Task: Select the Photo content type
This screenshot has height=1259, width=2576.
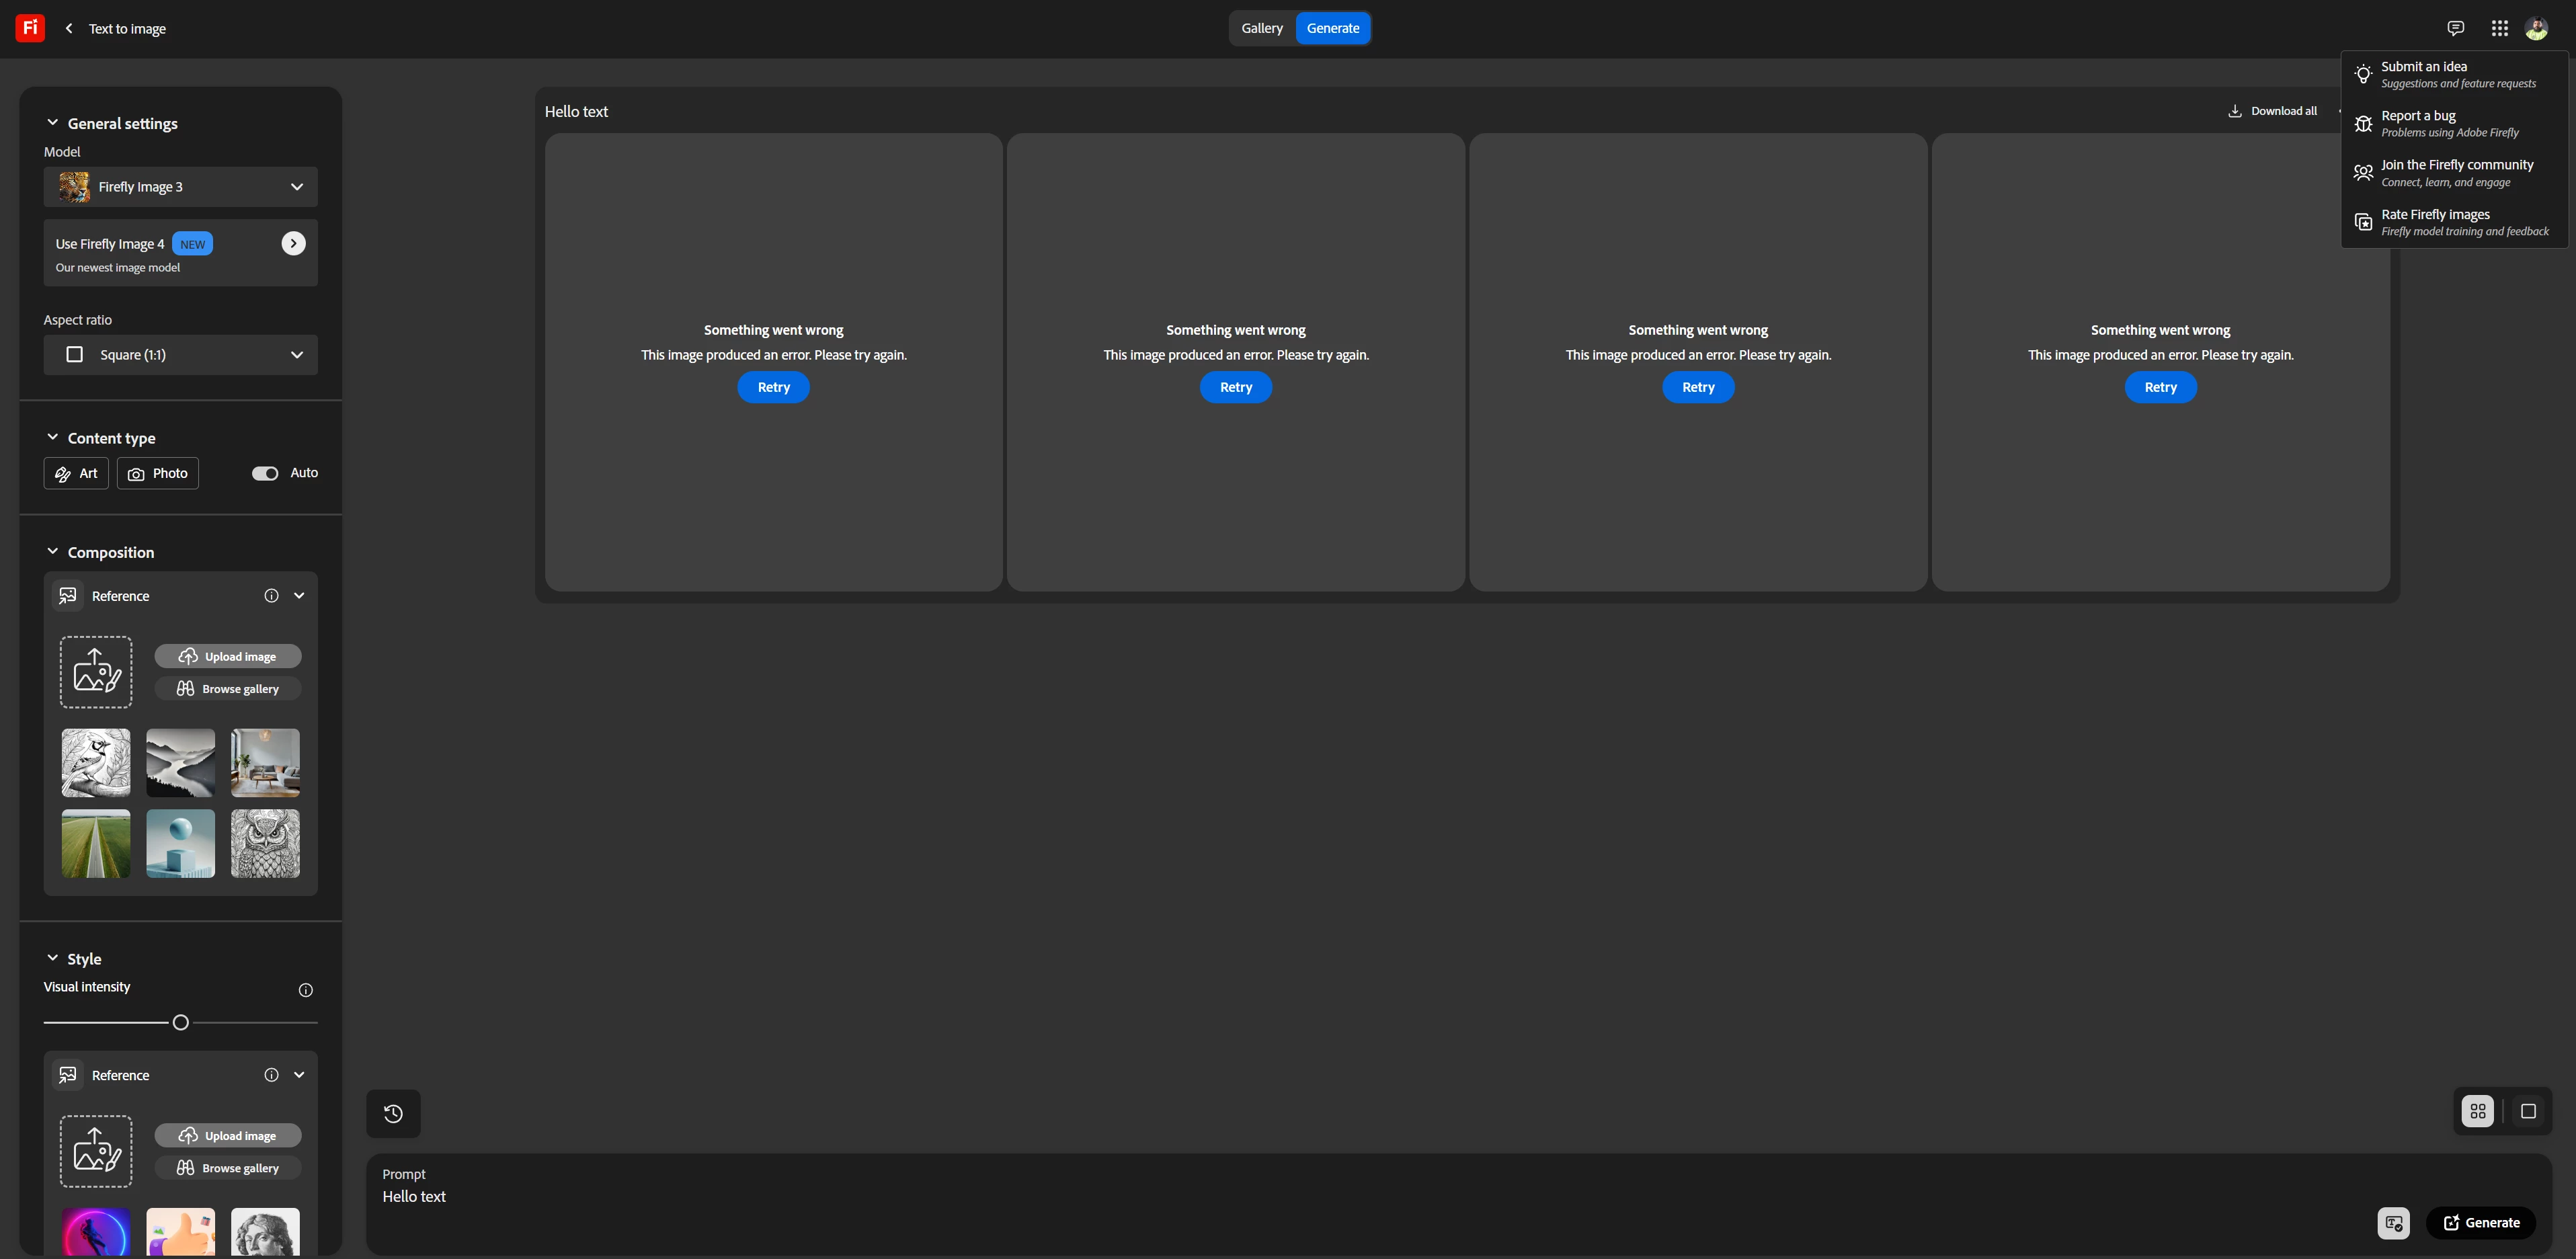Action: click(x=158, y=473)
